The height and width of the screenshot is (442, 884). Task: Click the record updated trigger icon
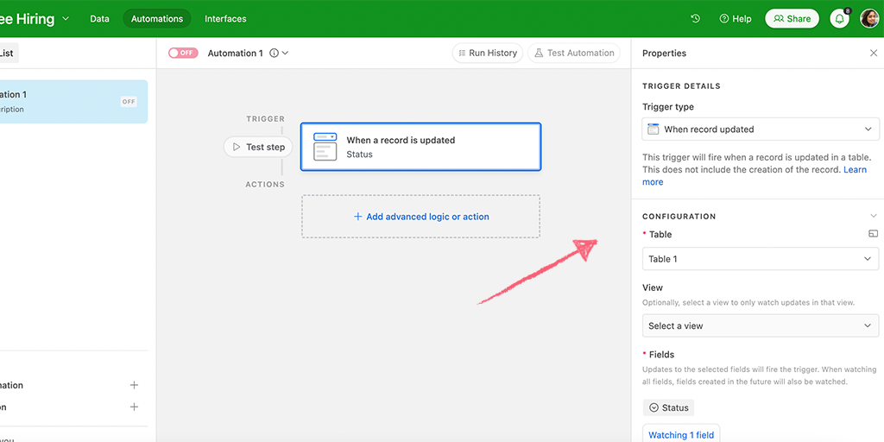325,147
